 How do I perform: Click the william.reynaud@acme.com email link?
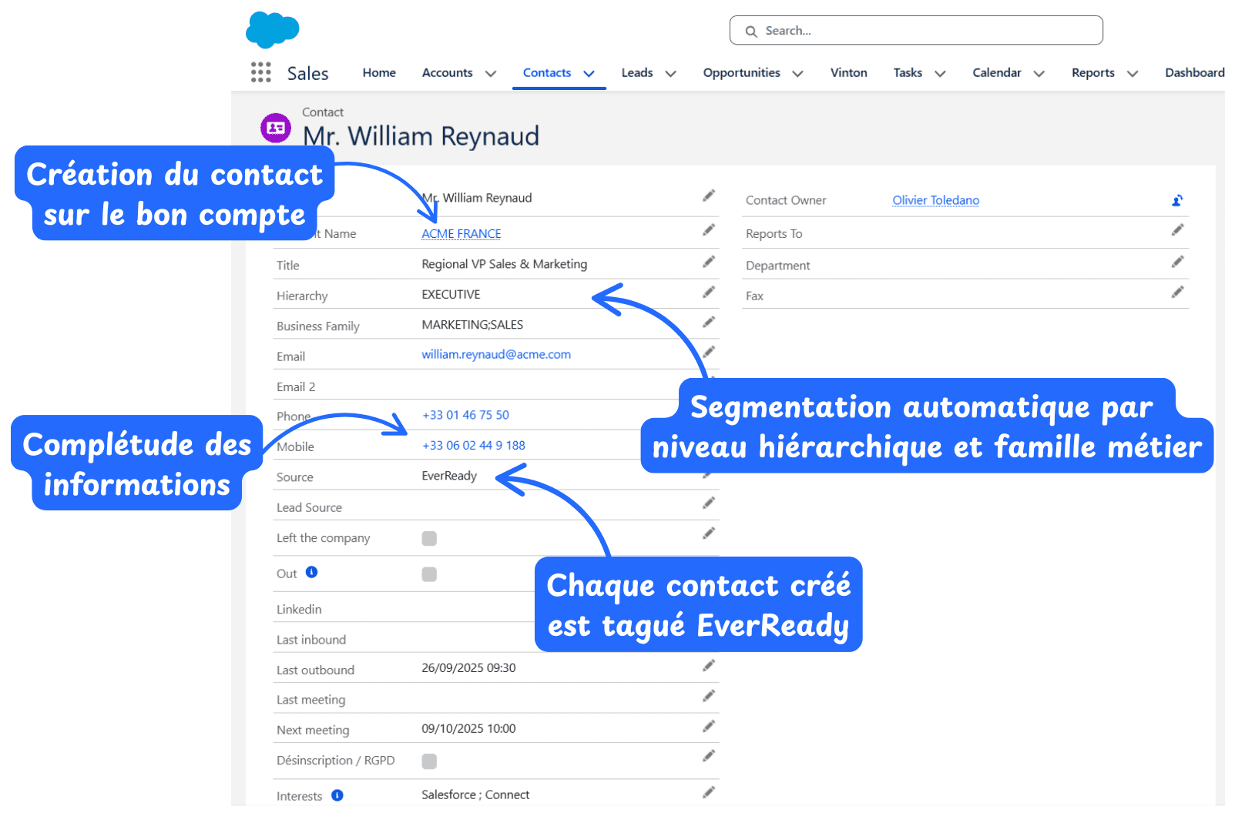pos(496,355)
